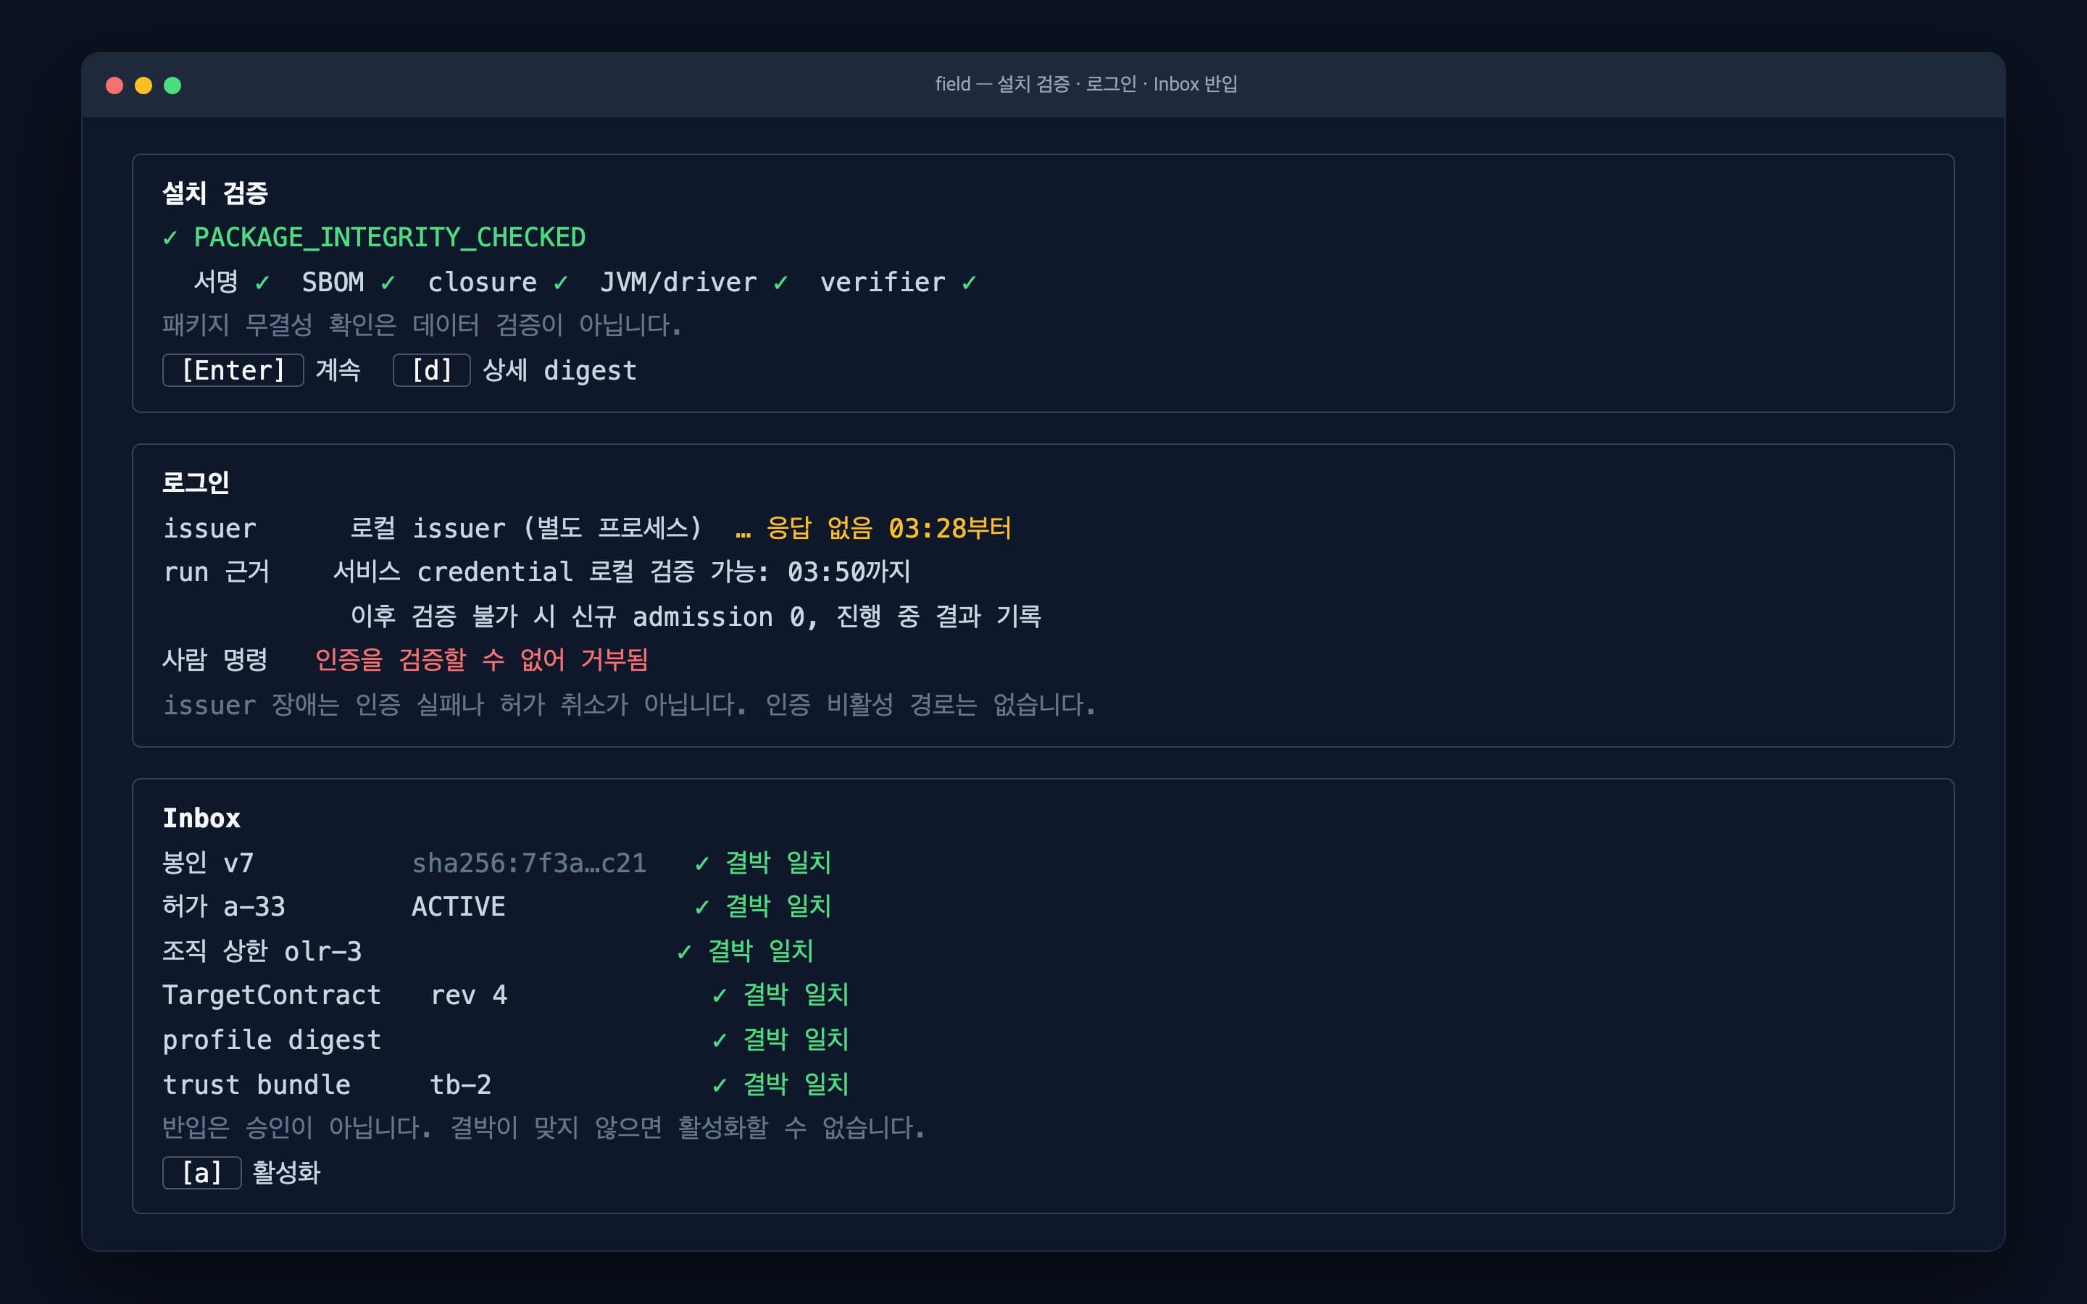2087x1304 pixels.
Task: Click the 결박 일치 checkmark in 조직 상한 olr-3 row
Action: 684,952
